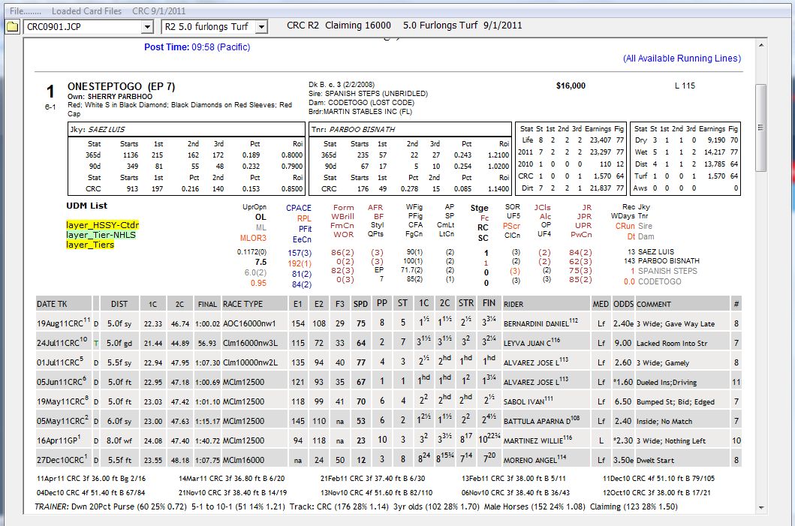This screenshot has width=795, height=526.
Task: Click the workout '11Apr11 CRC 3f 36.00 ft Bg 2/16'
Action: coord(91,479)
